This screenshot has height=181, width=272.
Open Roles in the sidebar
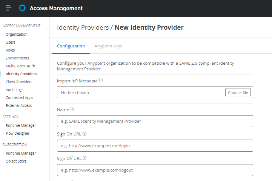[10, 50]
